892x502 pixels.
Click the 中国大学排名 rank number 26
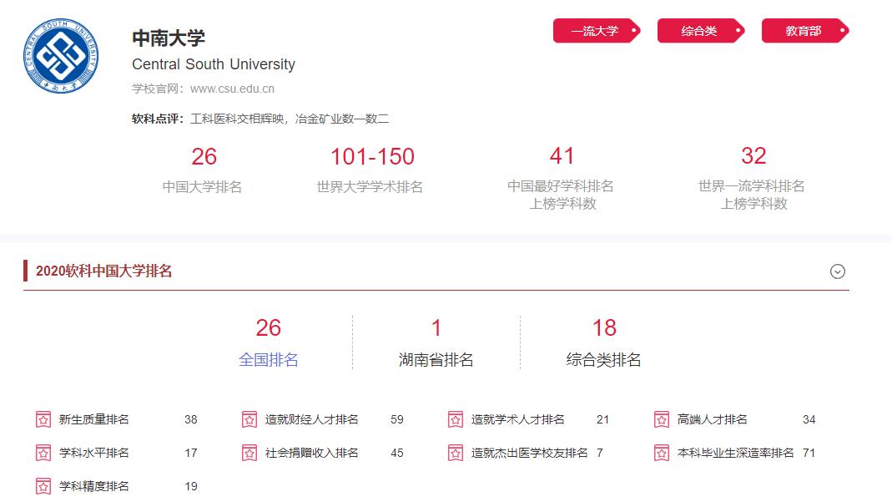click(203, 156)
